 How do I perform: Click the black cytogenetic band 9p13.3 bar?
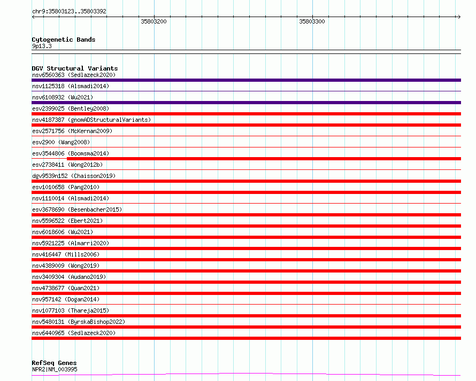[246, 52]
